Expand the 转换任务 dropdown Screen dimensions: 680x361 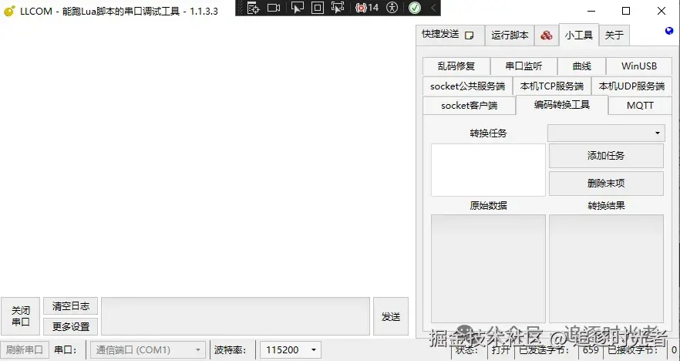click(606, 133)
